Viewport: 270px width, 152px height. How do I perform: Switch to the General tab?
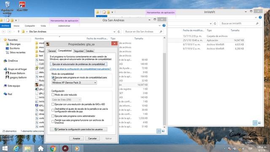[x=52, y=51]
